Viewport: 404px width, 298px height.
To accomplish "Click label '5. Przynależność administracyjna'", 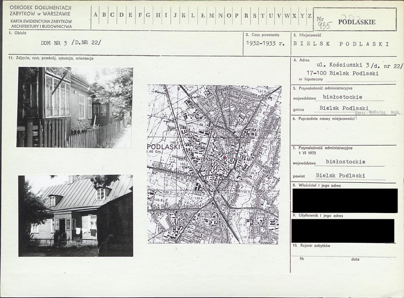I will tap(322, 88).
